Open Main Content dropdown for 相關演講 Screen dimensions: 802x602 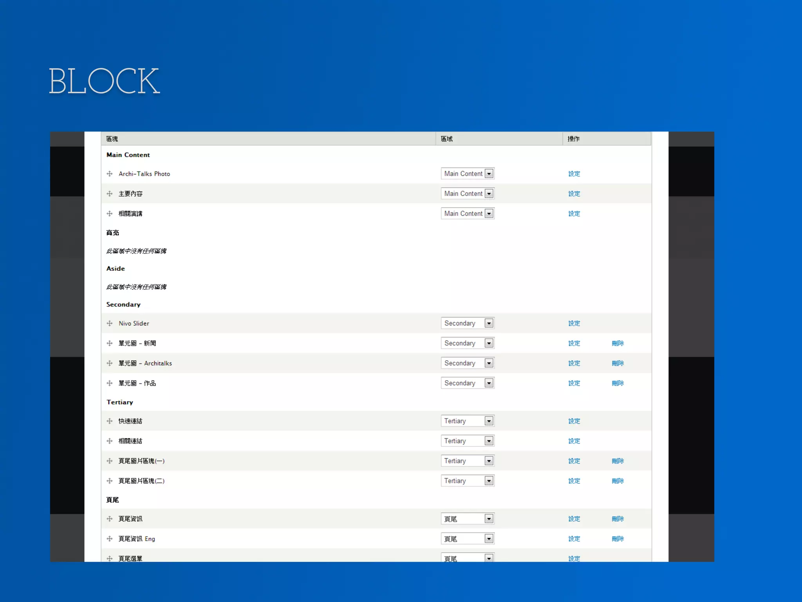(468, 214)
